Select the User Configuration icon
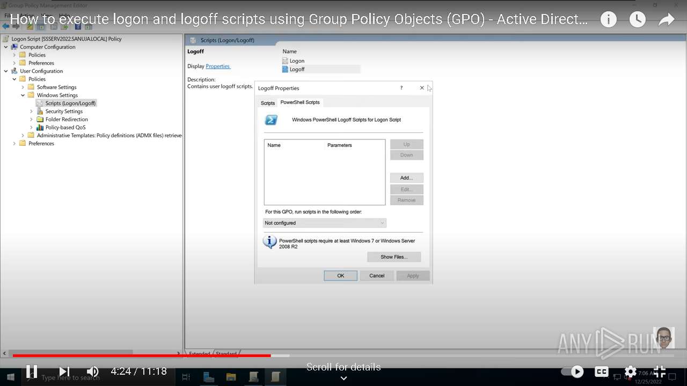Viewport: 687px width, 386px height. click(14, 71)
